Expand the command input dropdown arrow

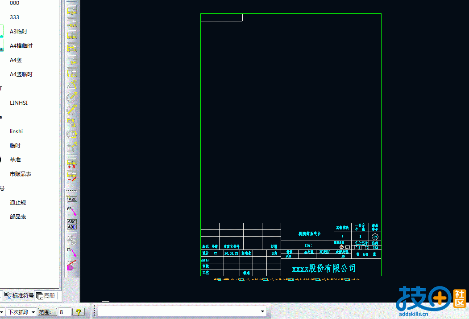coord(262,311)
